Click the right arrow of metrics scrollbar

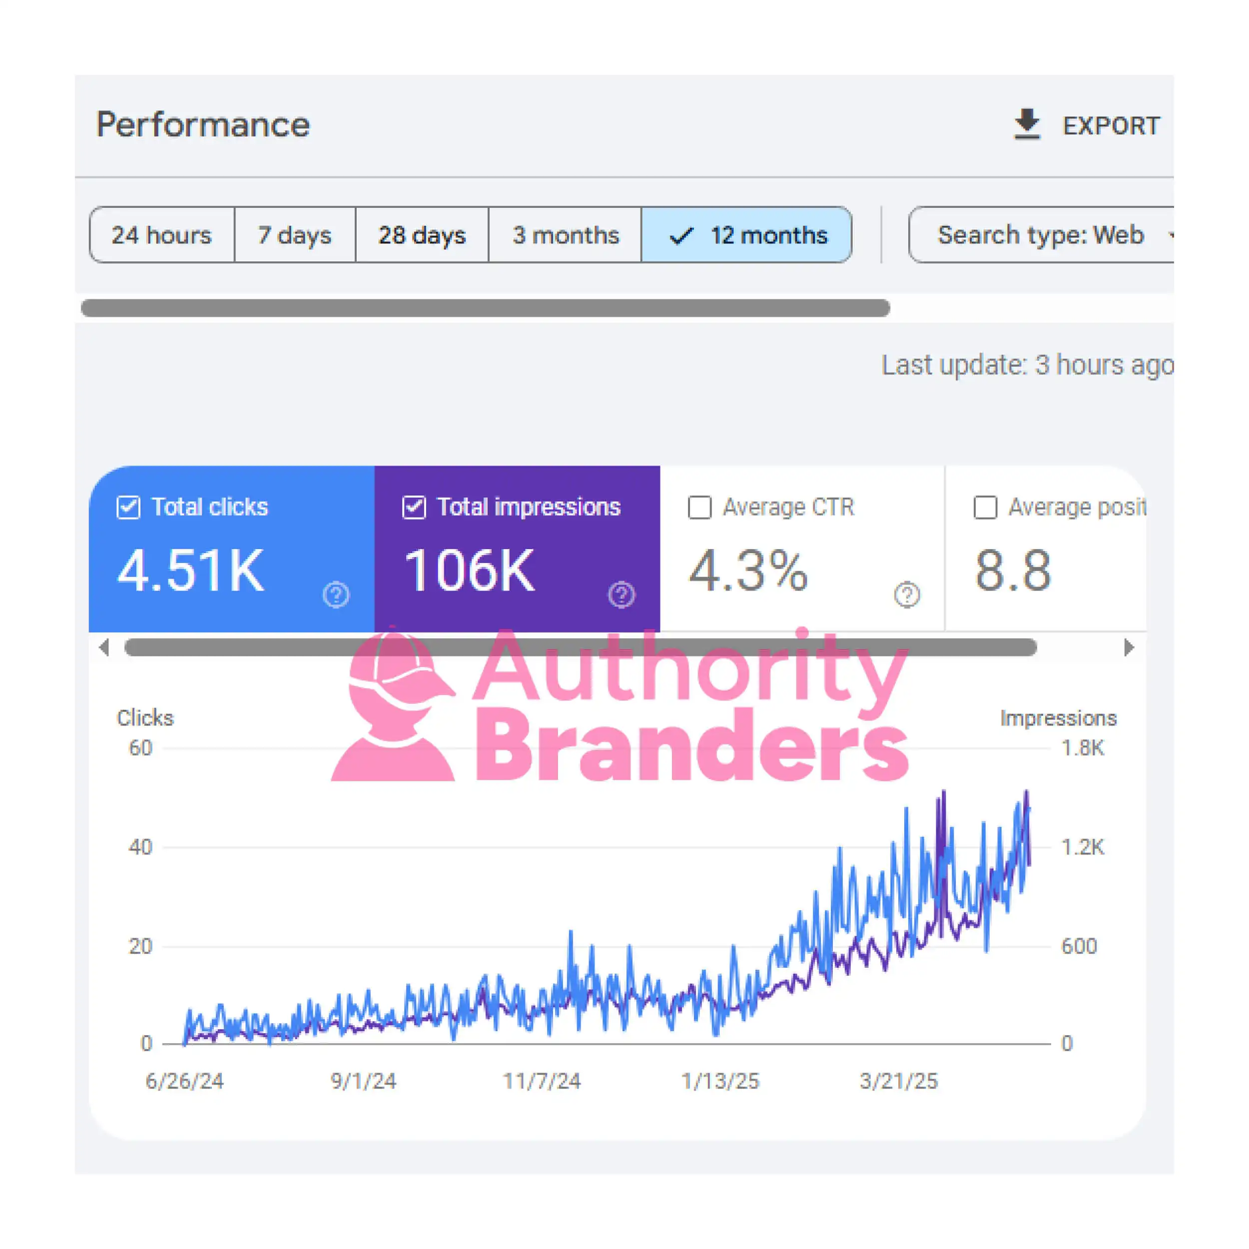pyautogui.click(x=1129, y=647)
